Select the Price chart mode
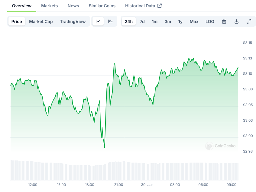The height and width of the screenshot is (192, 256). pyautogui.click(x=17, y=22)
